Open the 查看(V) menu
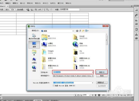The image size is (139, 101). 15,3
